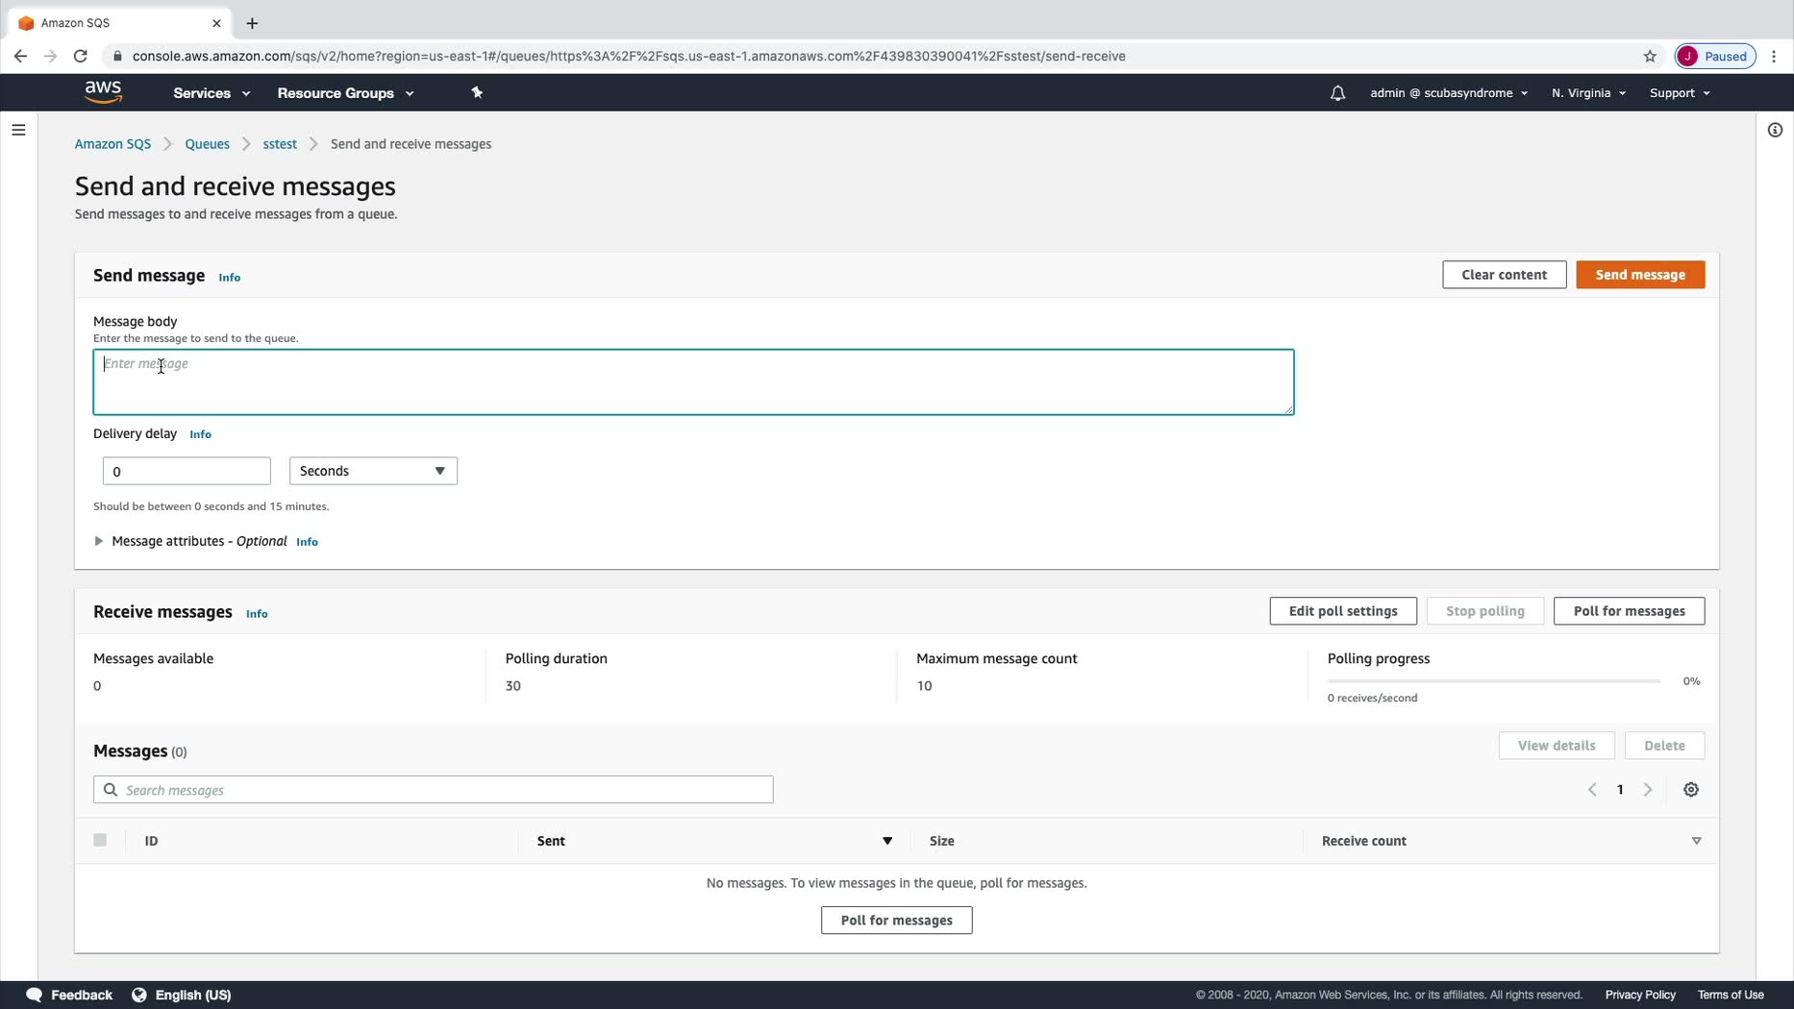Click the Sent column header label

coord(551,841)
